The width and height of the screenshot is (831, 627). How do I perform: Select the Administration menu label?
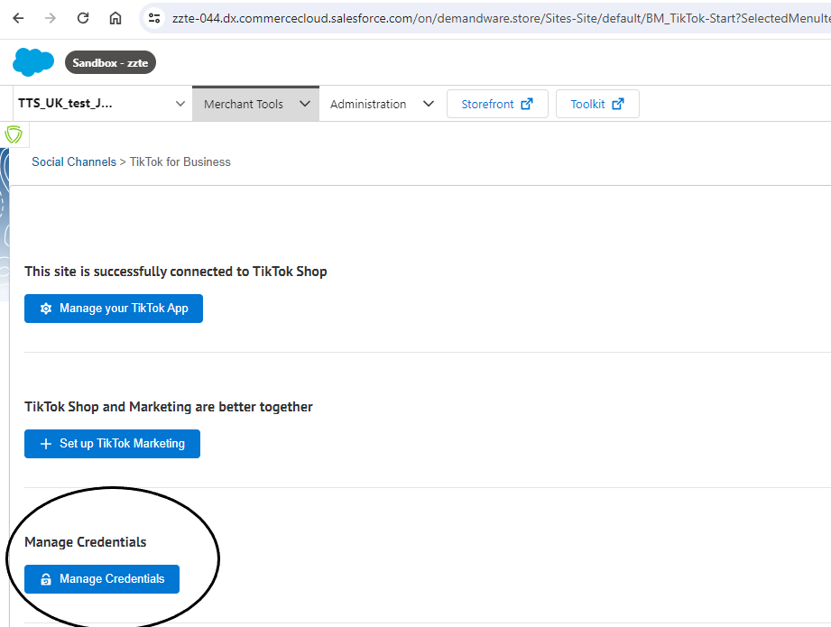tap(368, 104)
